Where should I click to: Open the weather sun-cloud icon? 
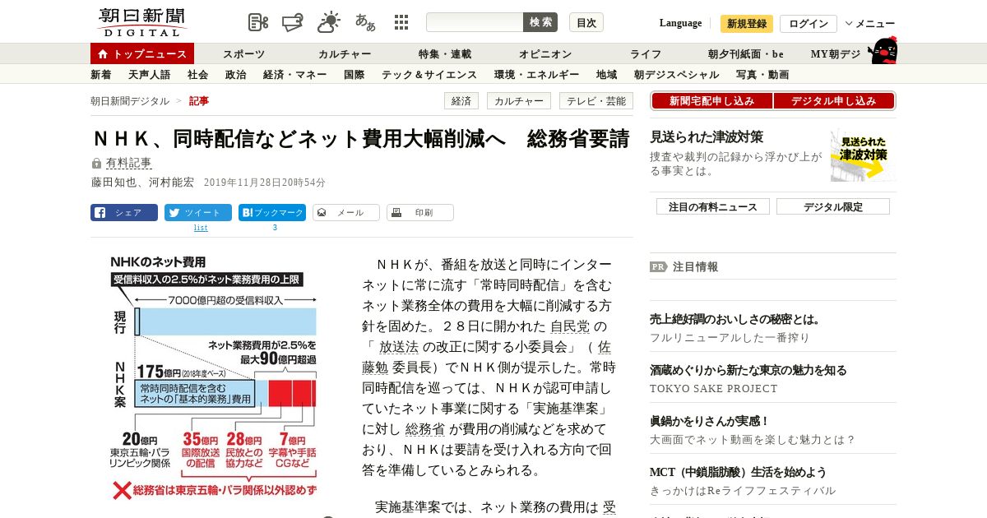329,22
